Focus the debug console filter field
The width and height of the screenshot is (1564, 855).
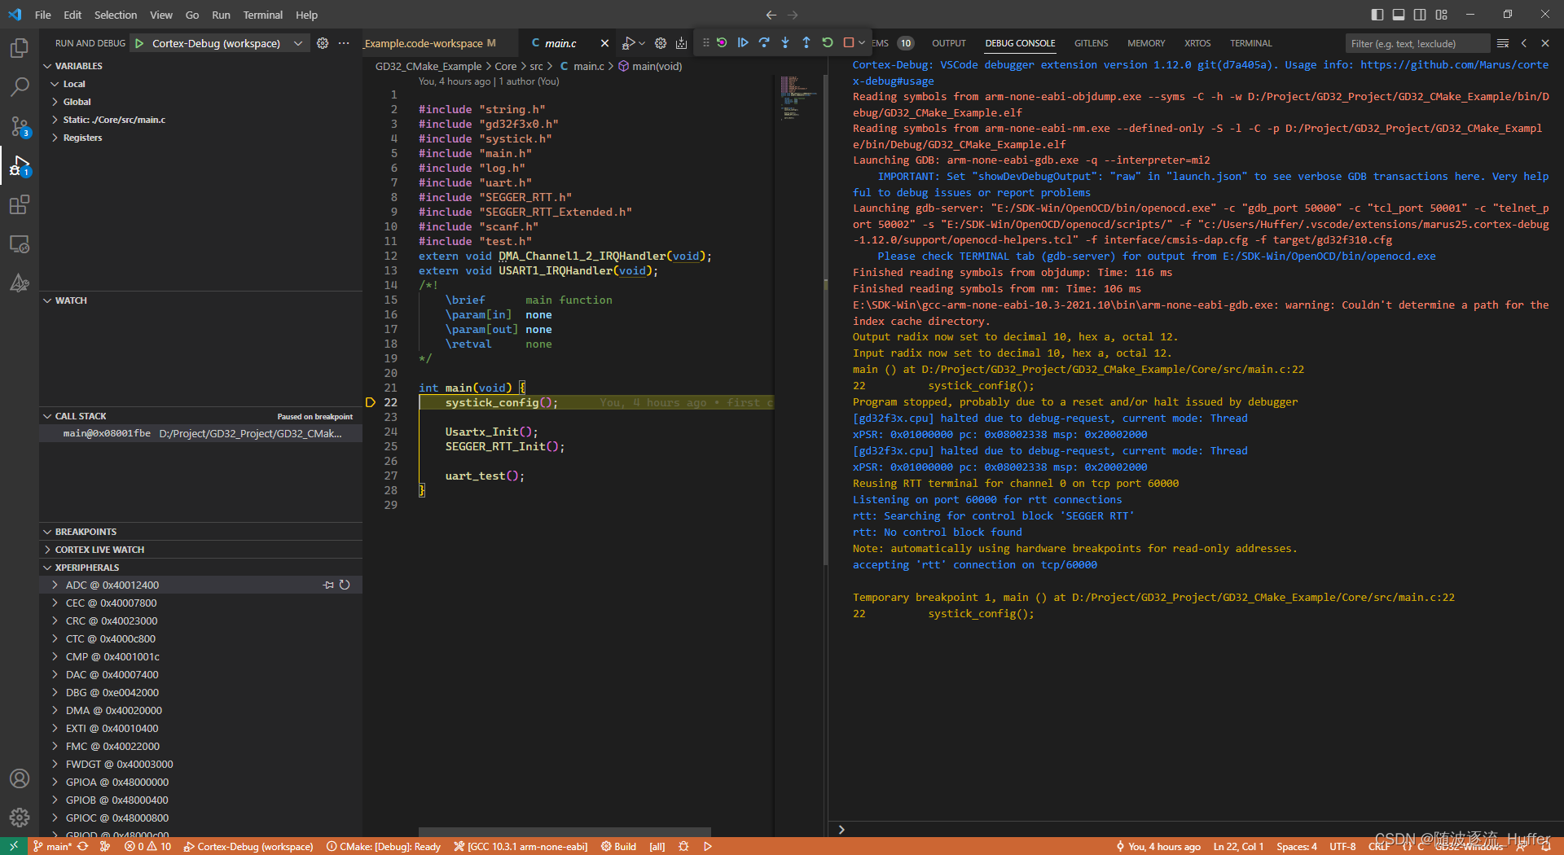click(x=1416, y=43)
